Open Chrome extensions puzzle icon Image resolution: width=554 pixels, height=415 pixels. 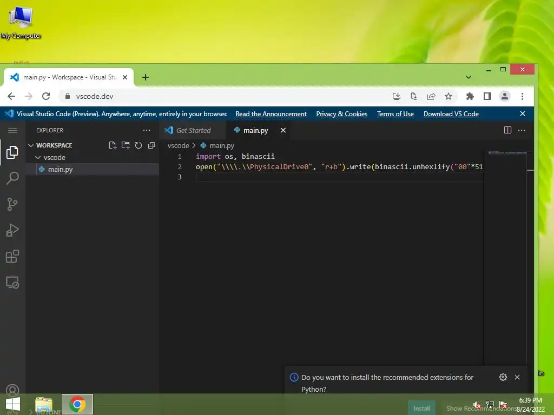coord(470,96)
